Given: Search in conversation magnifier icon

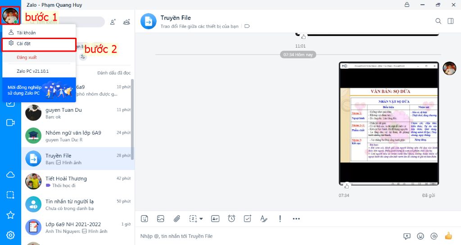Looking at the screenshot, I should 438,21.
